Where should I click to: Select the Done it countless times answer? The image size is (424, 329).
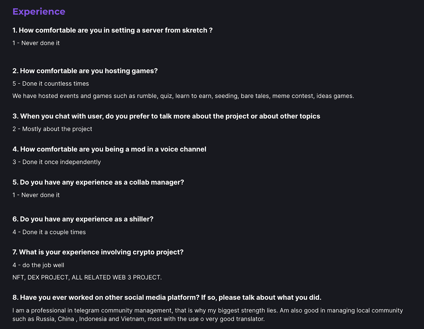(51, 84)
